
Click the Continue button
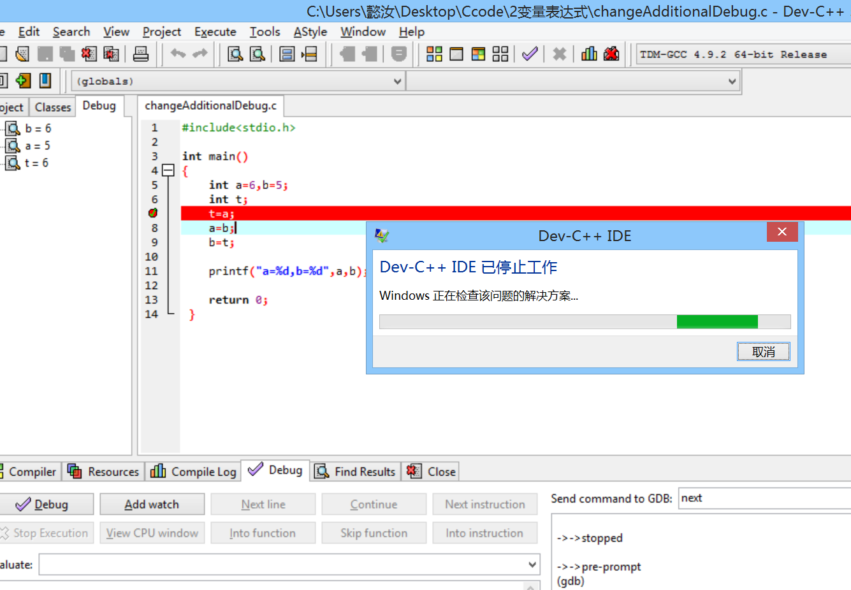pos(374,504)
